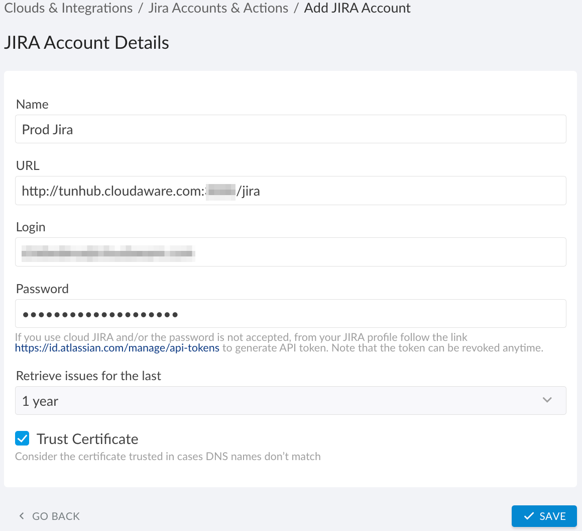582x531 pixels.
Task: Disable the Trust Certificate checkbox
Action: pyautogui.click(x=22, y=438)
